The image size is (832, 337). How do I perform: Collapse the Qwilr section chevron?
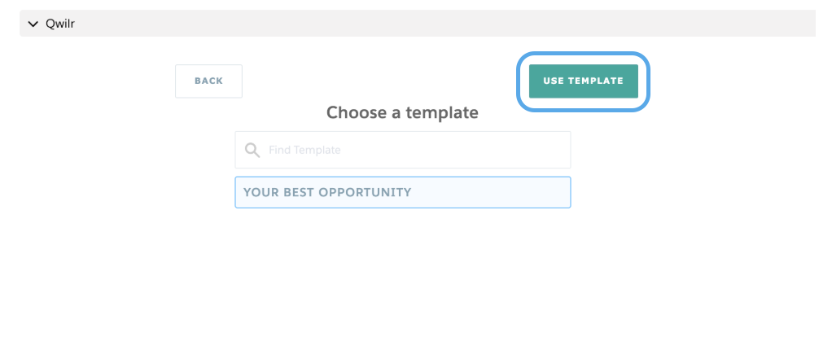click(33, 24)
